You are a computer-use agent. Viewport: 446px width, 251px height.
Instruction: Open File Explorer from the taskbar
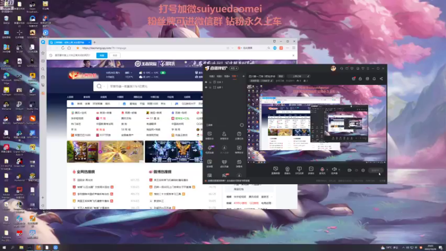click(21, 248)
